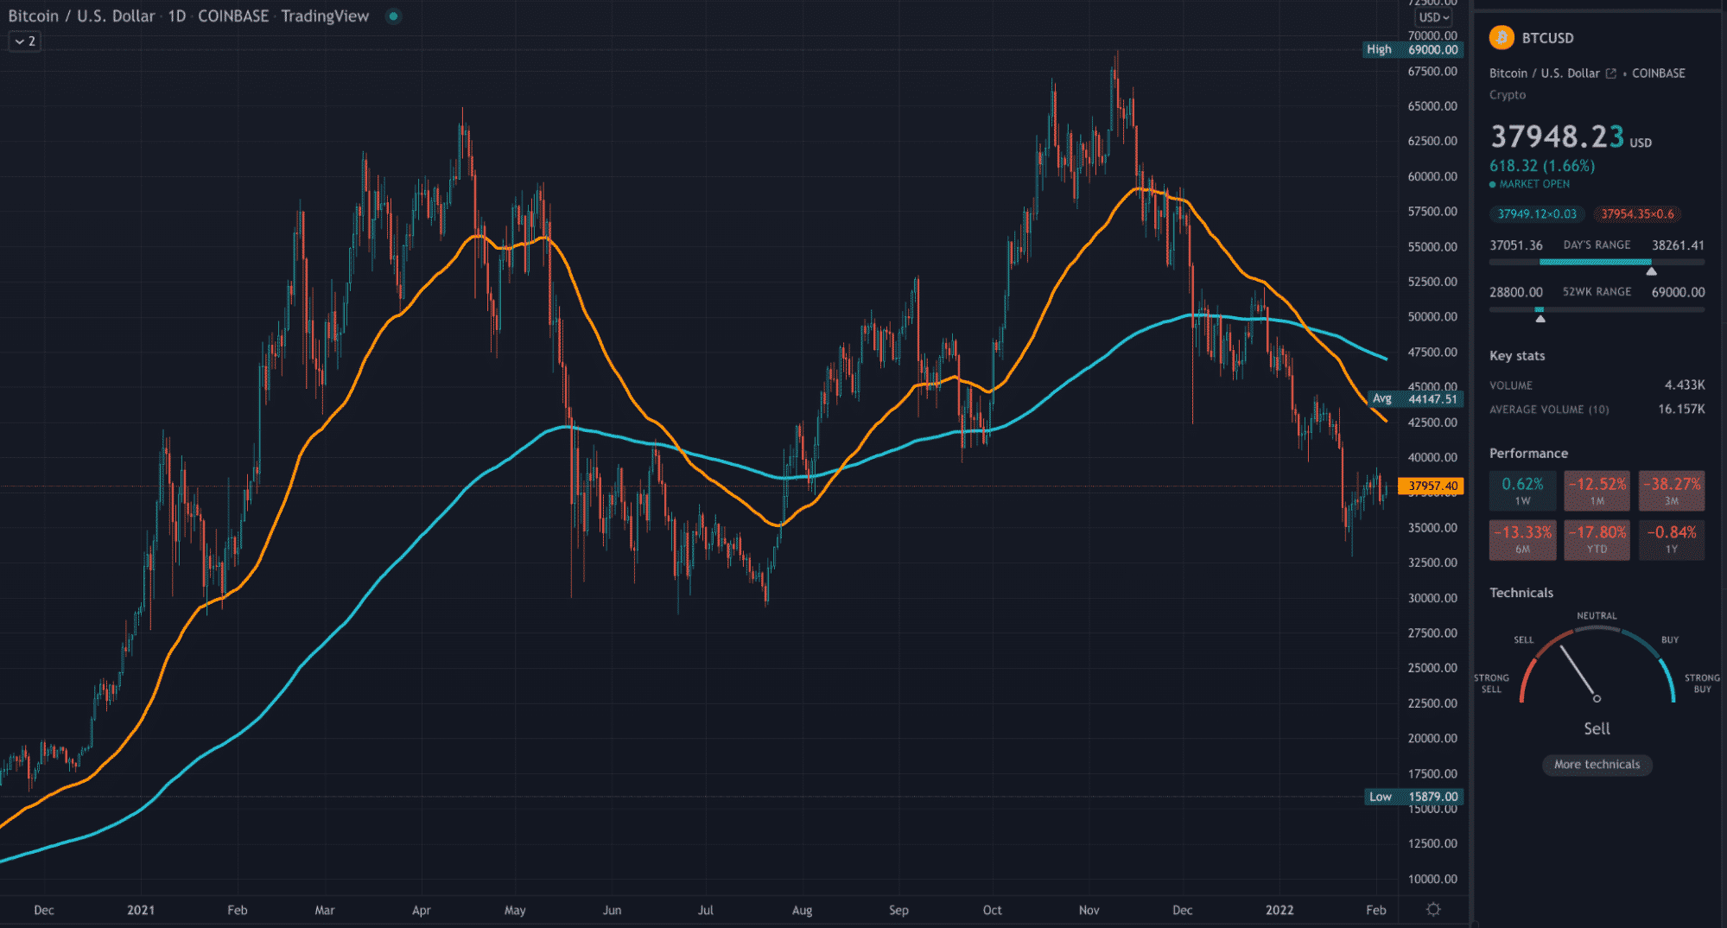1727x928 pixels.
Task: Select the 1W performance tile 0.62%
Action: point(1522,490)
